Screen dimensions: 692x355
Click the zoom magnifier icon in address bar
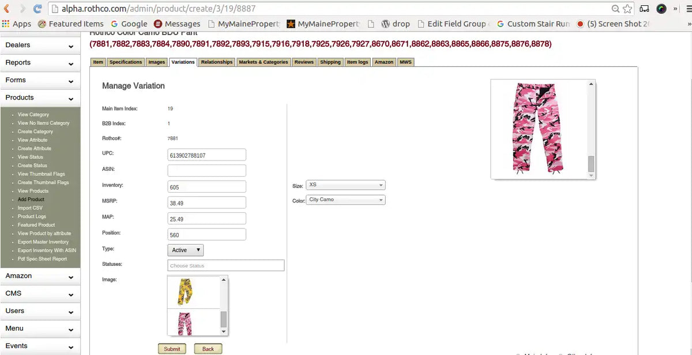point(615,9)
